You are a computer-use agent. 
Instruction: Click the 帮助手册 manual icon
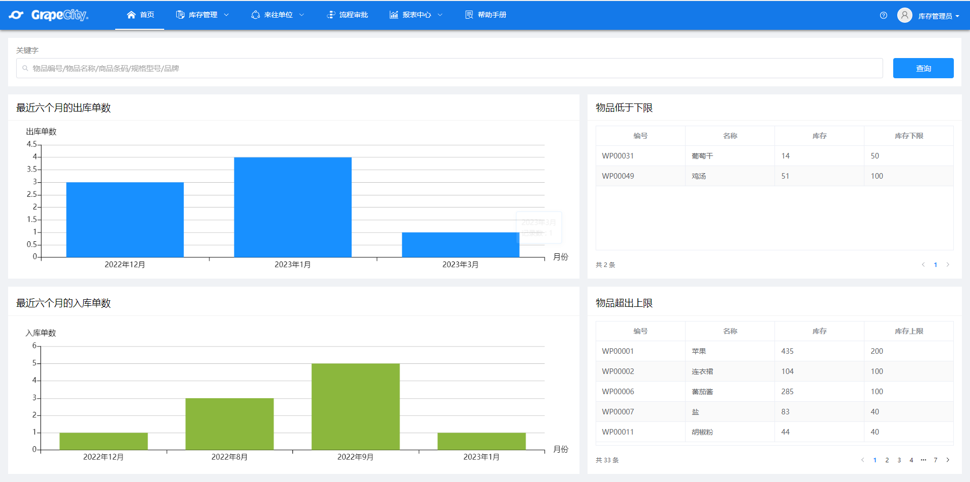click(x=469, y=15)
